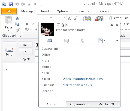Open the File tab

pyautogui.click(x=9, y=11)
